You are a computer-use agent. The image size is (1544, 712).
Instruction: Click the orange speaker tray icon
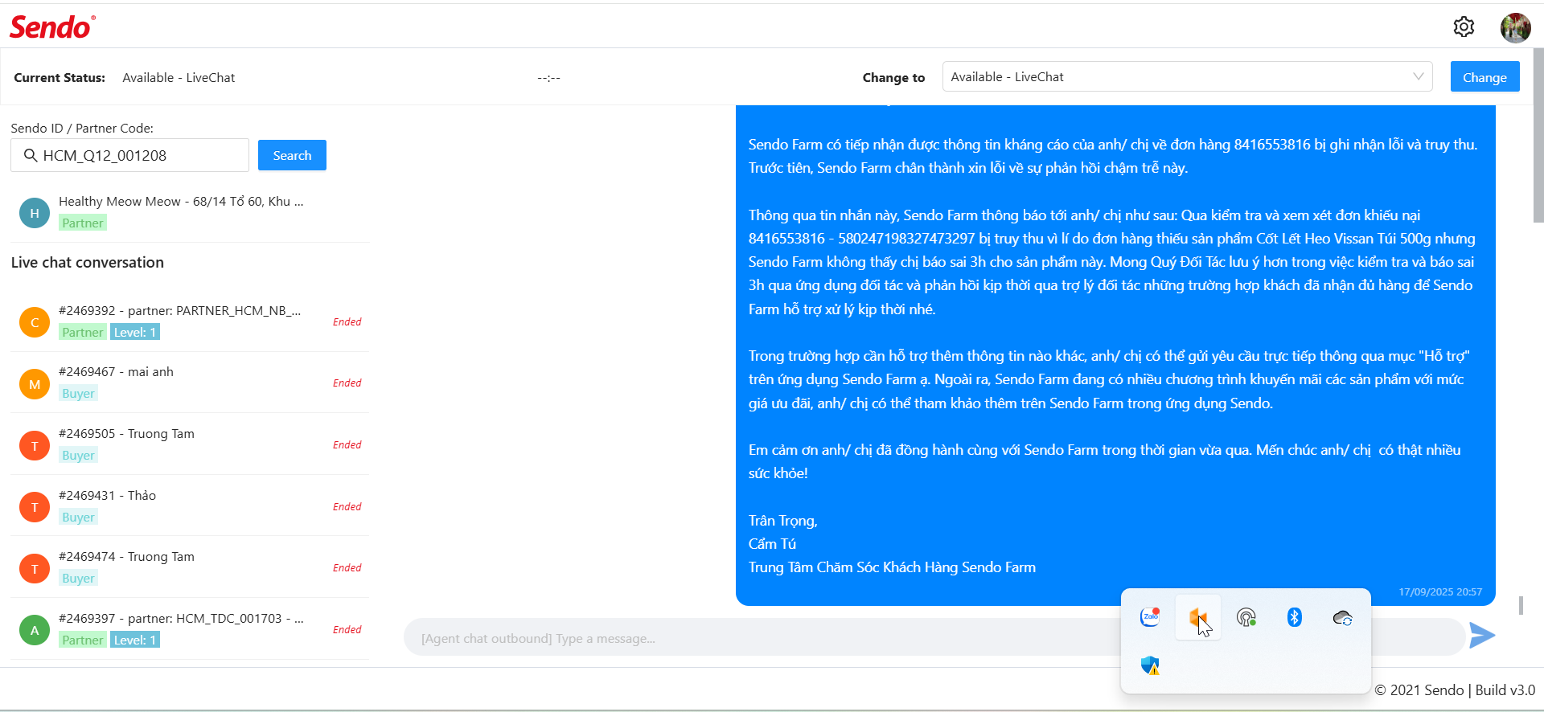[1198, 617]
